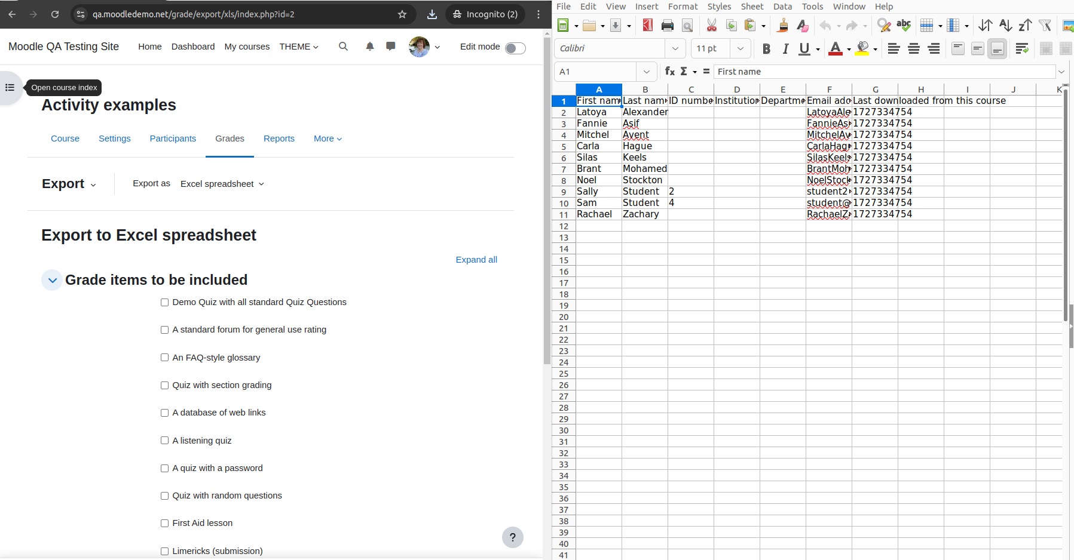Open the Calibri font name dropdown
This screenshot has height=560, width=1074.
coord(675,48)
